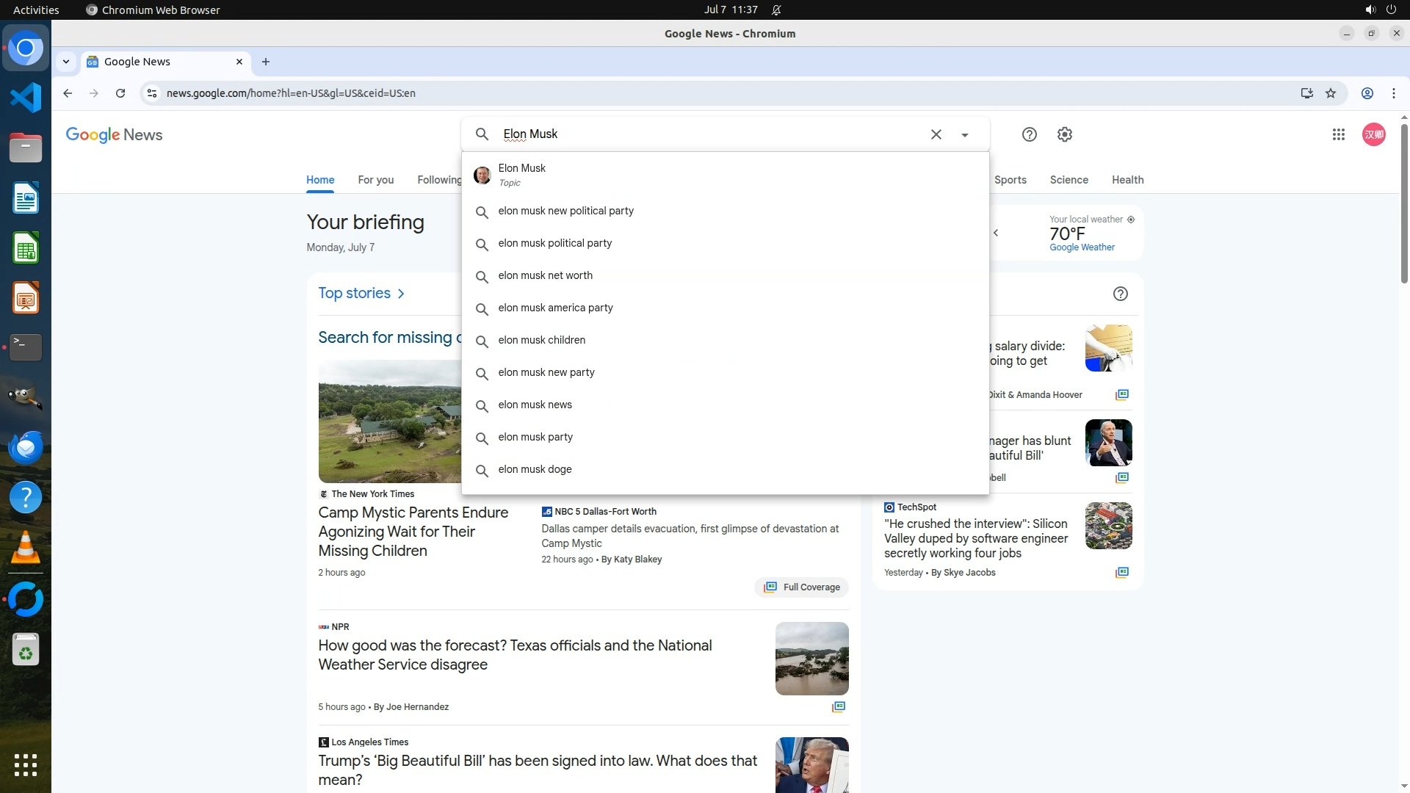Click the Camp Mystic aerial photo thumbnail
The width and height of the screenshot is (1410, 793).
point(390,421)
